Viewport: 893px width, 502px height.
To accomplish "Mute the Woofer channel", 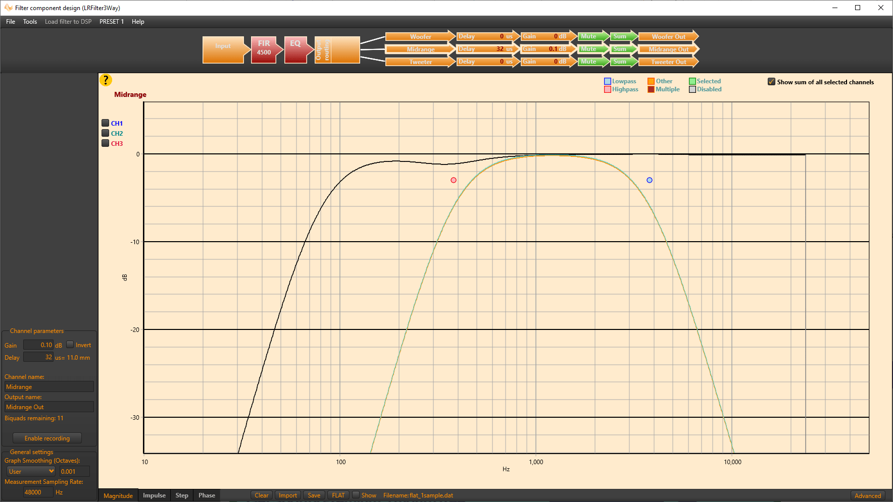I will click(593, 36).
